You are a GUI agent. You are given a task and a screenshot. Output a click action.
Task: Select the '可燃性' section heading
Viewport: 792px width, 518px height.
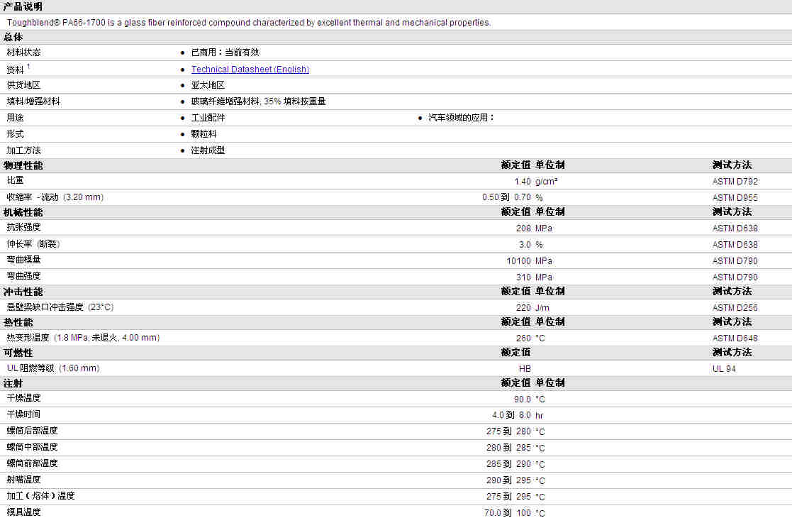coord(18,353)
